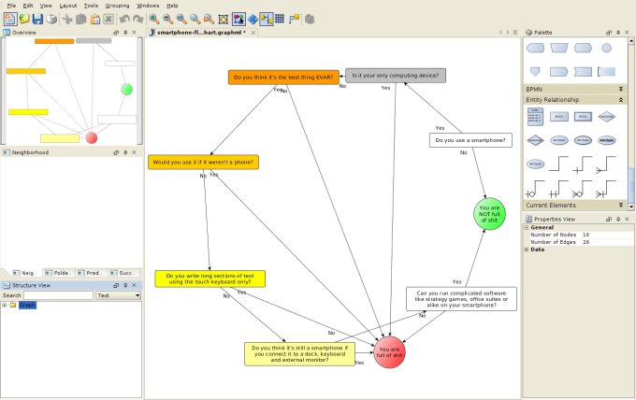The height and width of the screenshot is (400, 636).
Task: Toggle the selection edit mode button
Action: pos(238,19)
